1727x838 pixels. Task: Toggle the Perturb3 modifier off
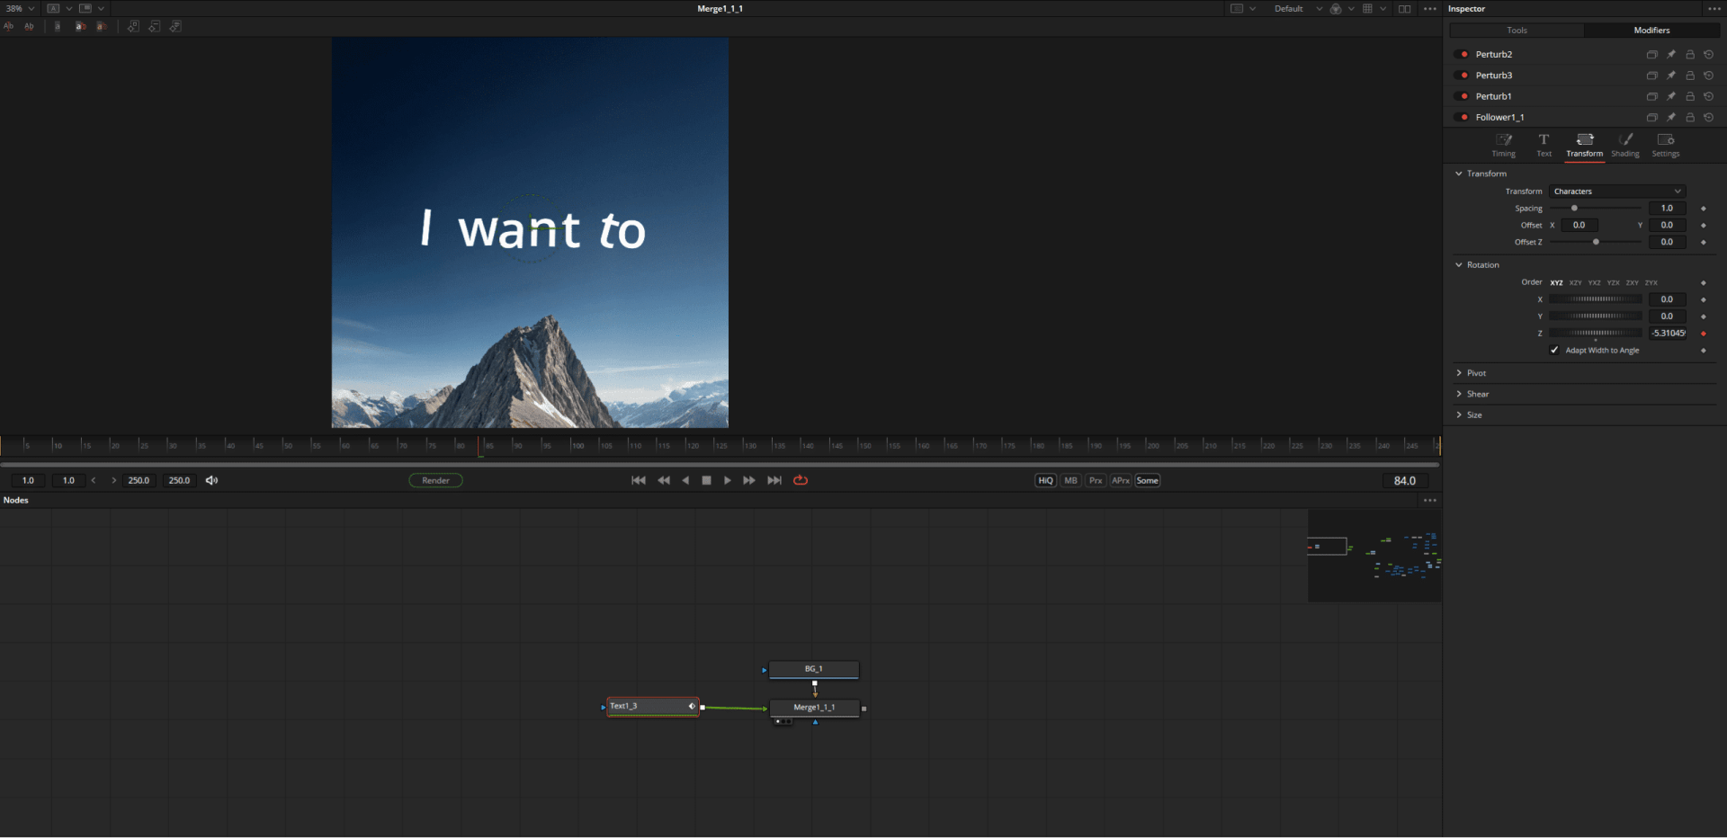(1461, 76)
